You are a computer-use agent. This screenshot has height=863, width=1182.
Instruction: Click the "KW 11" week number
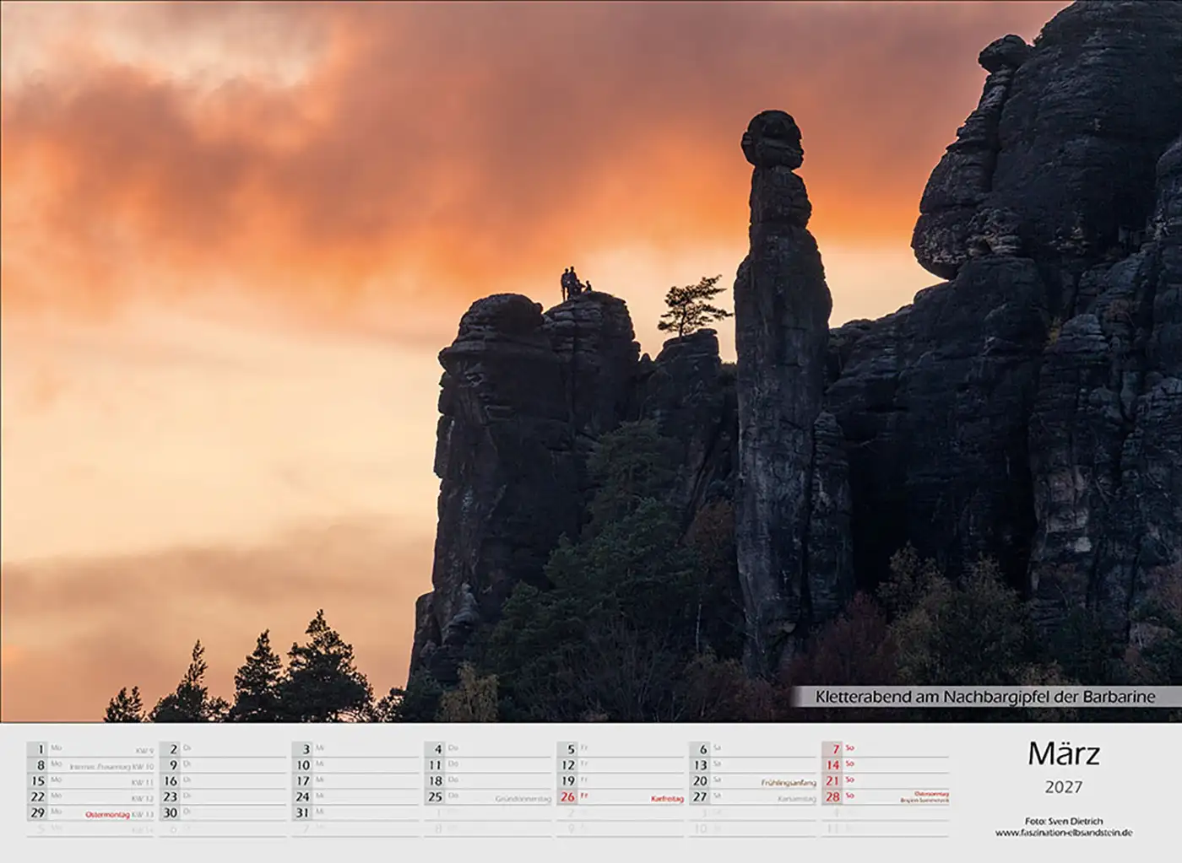(143, 783)
